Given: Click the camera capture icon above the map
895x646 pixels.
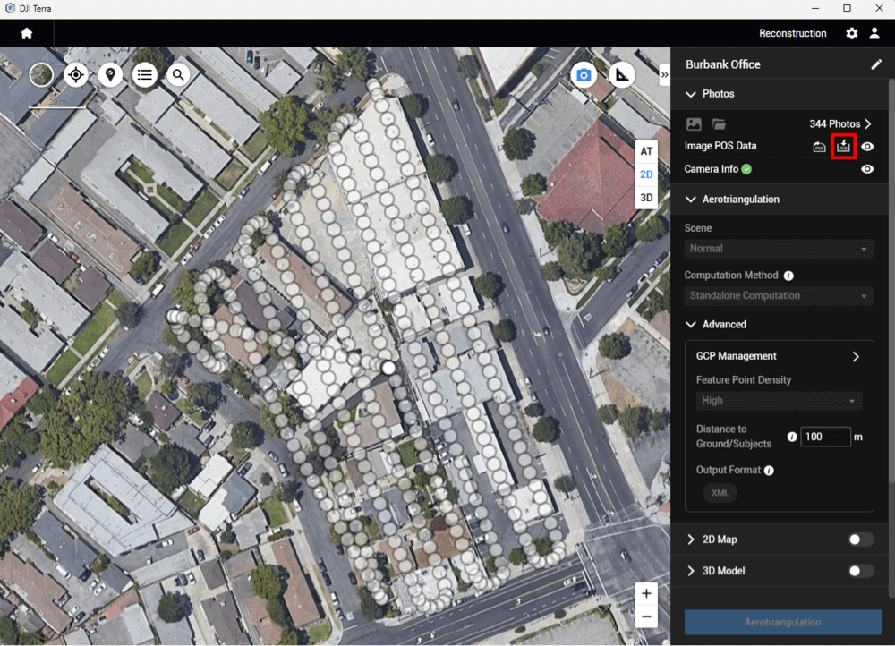Looking at the screenshot, I should coord(584,76).
